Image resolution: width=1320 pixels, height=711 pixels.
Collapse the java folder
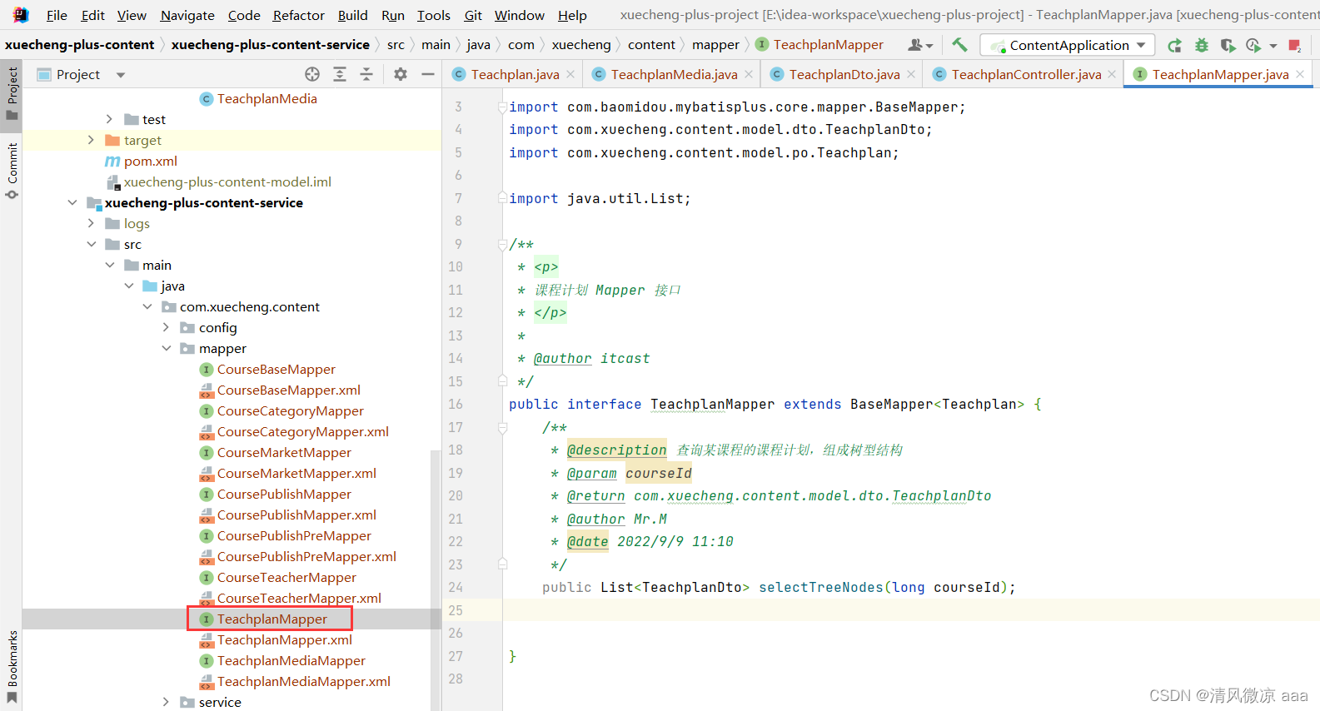click(x=128, y=286)
